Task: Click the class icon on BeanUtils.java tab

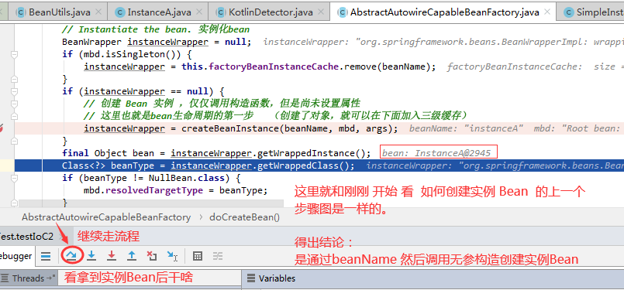Action: (21, 12)
